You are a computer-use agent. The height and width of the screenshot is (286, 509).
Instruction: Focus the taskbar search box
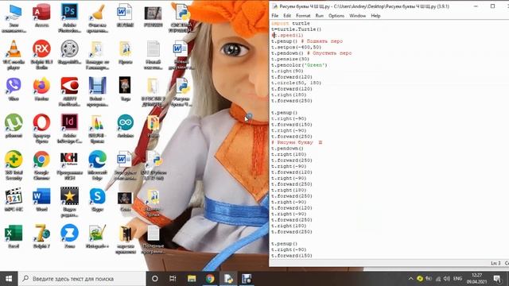point(82,279)
